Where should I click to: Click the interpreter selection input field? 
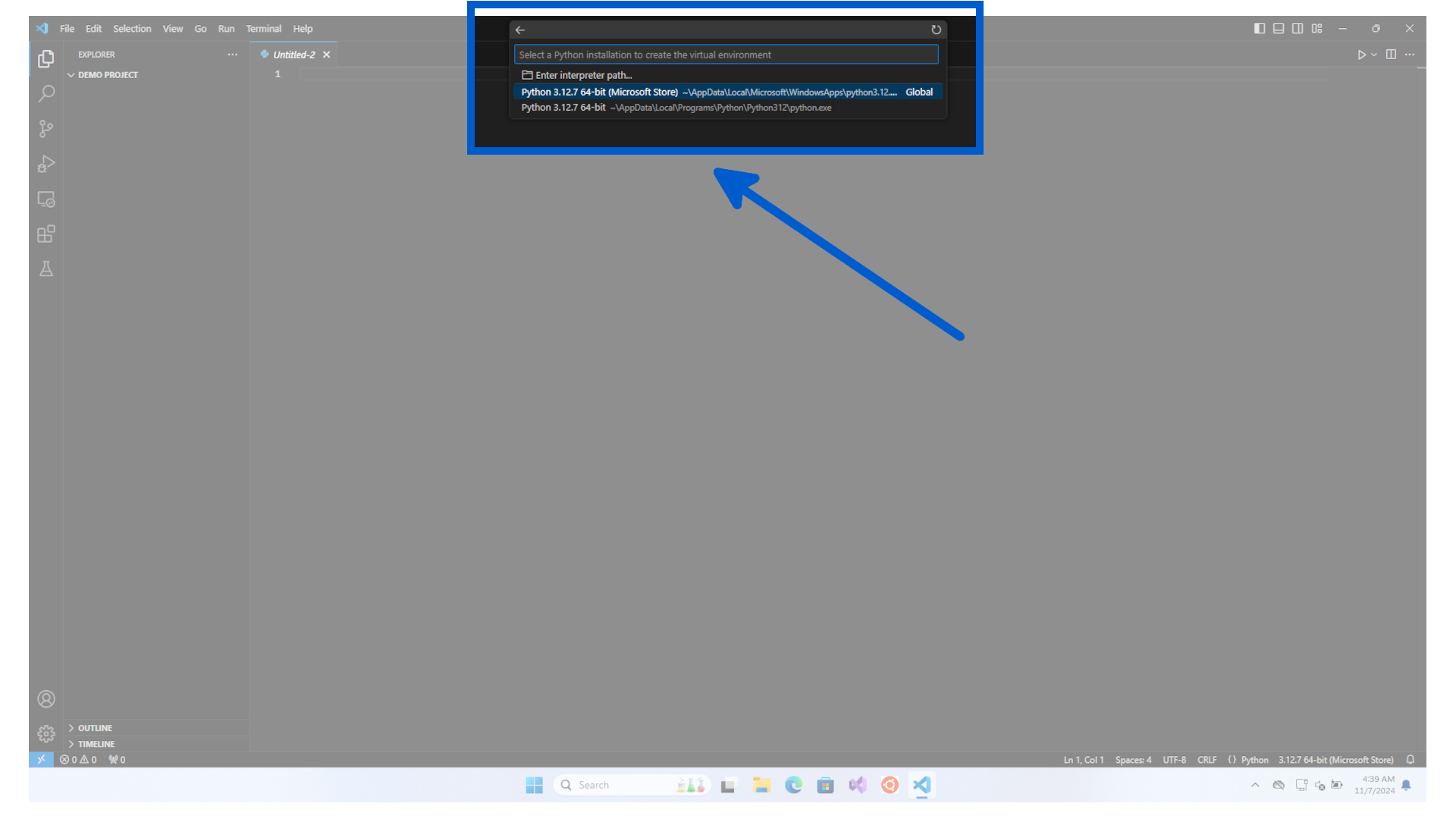point(726,54)
